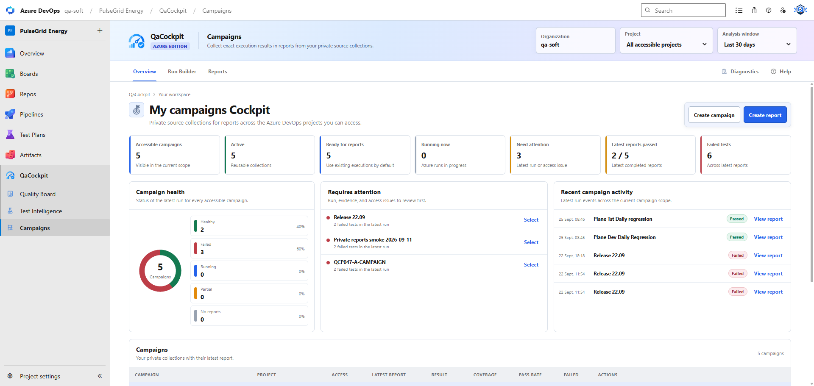Click the Need attention summary card
The width and height of the screenshot is (814, 386).
point(555,155)
